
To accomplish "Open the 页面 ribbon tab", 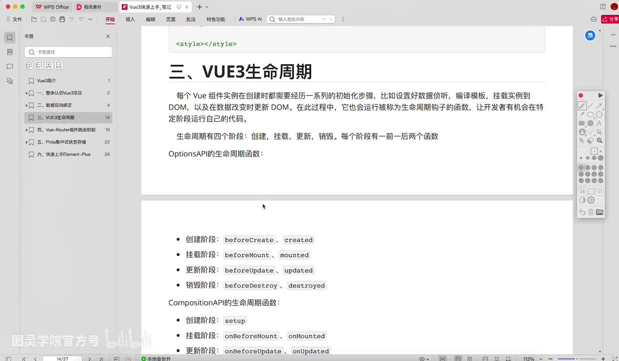I will pos(171,20).
